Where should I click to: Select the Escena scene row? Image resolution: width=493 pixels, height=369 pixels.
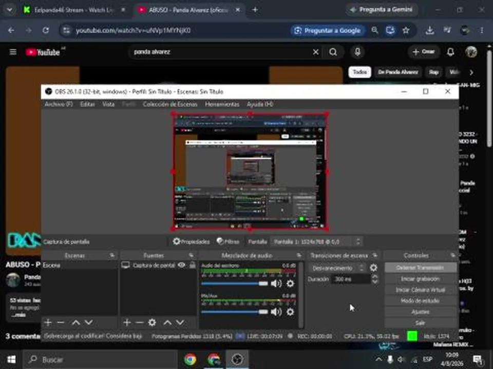pyautogui.click(x=79, y=265)
